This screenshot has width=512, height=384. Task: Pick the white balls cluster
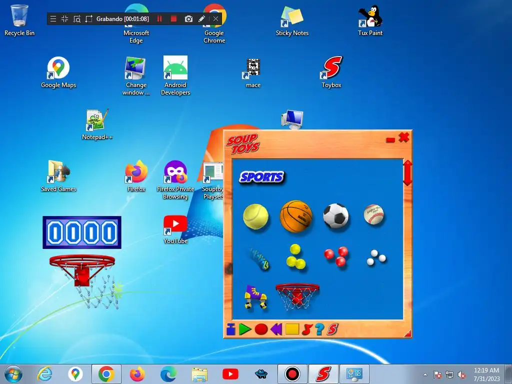(x=376, y=257)
